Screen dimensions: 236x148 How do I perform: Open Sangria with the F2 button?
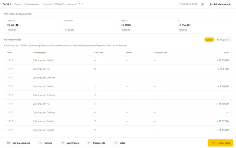[x=45, y=143]
